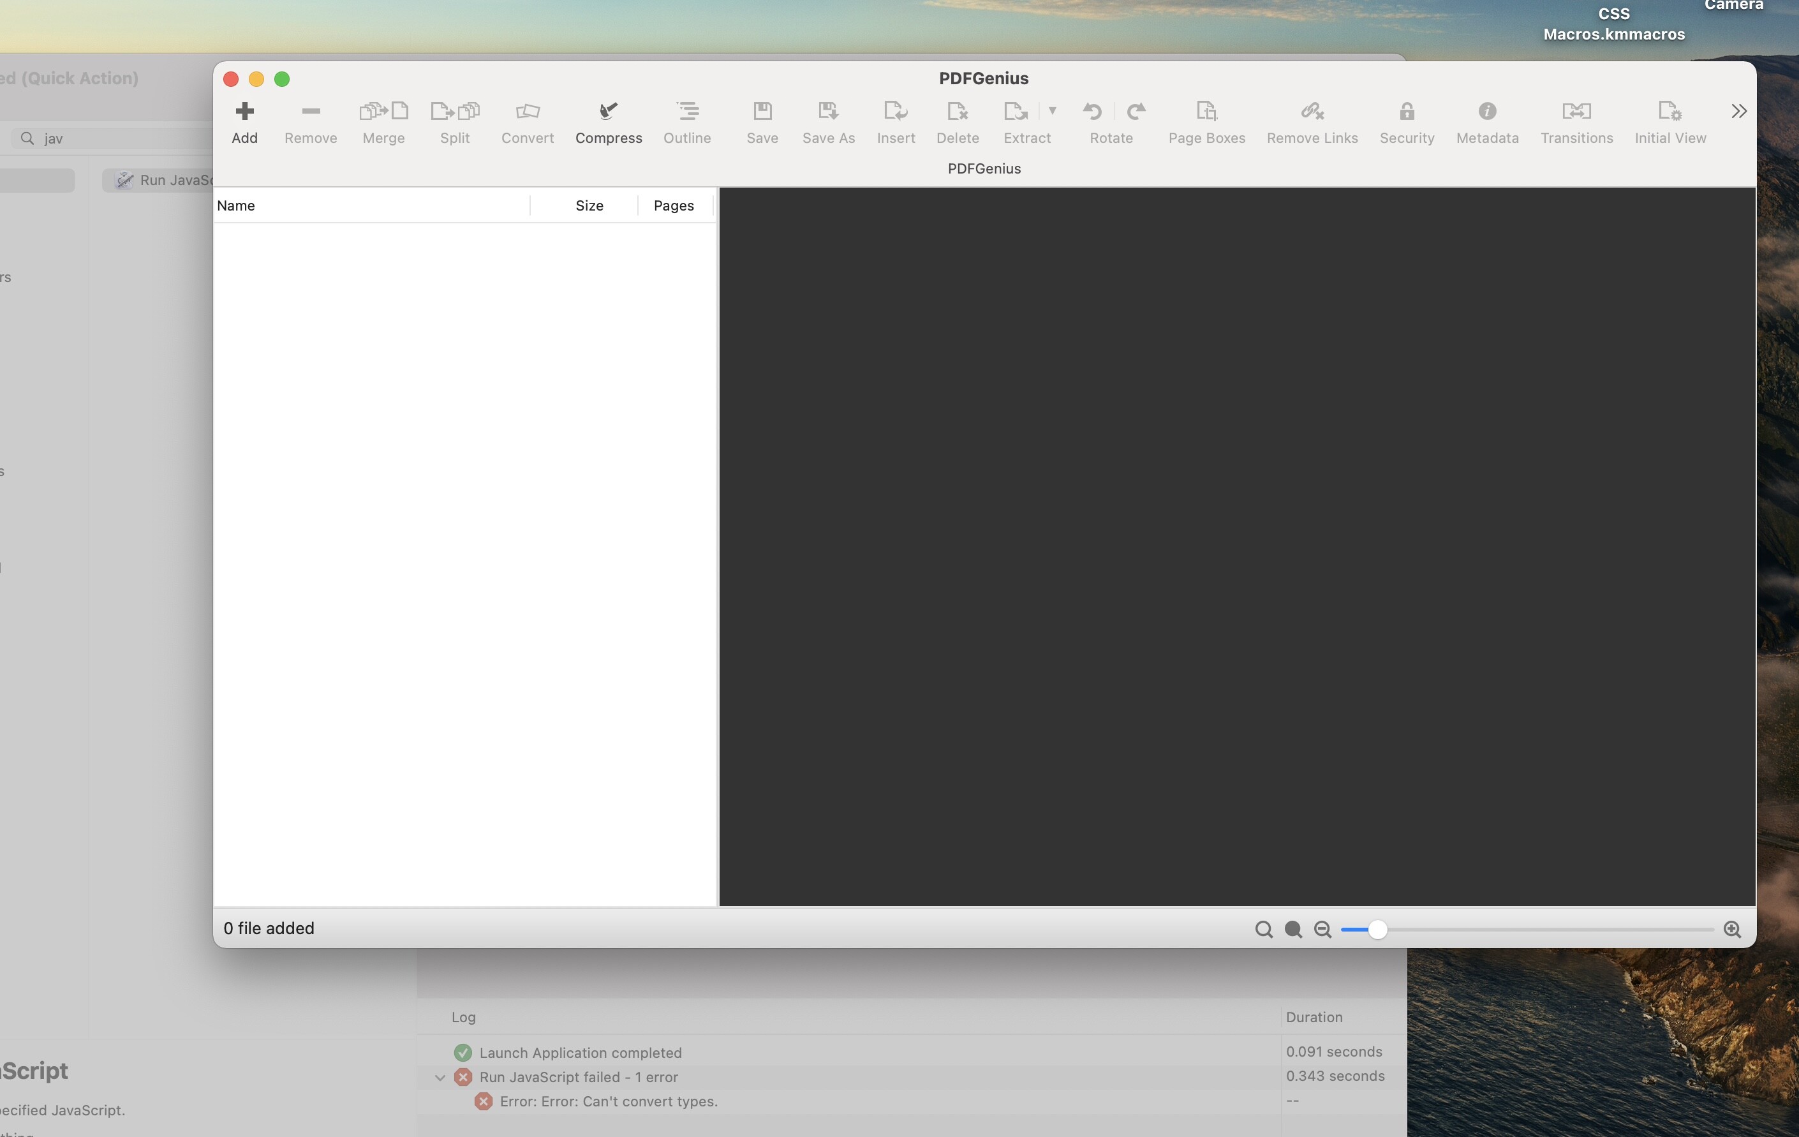Select the Remove Links tool
1799x1137 pixels.
(x=1312, y=112)
